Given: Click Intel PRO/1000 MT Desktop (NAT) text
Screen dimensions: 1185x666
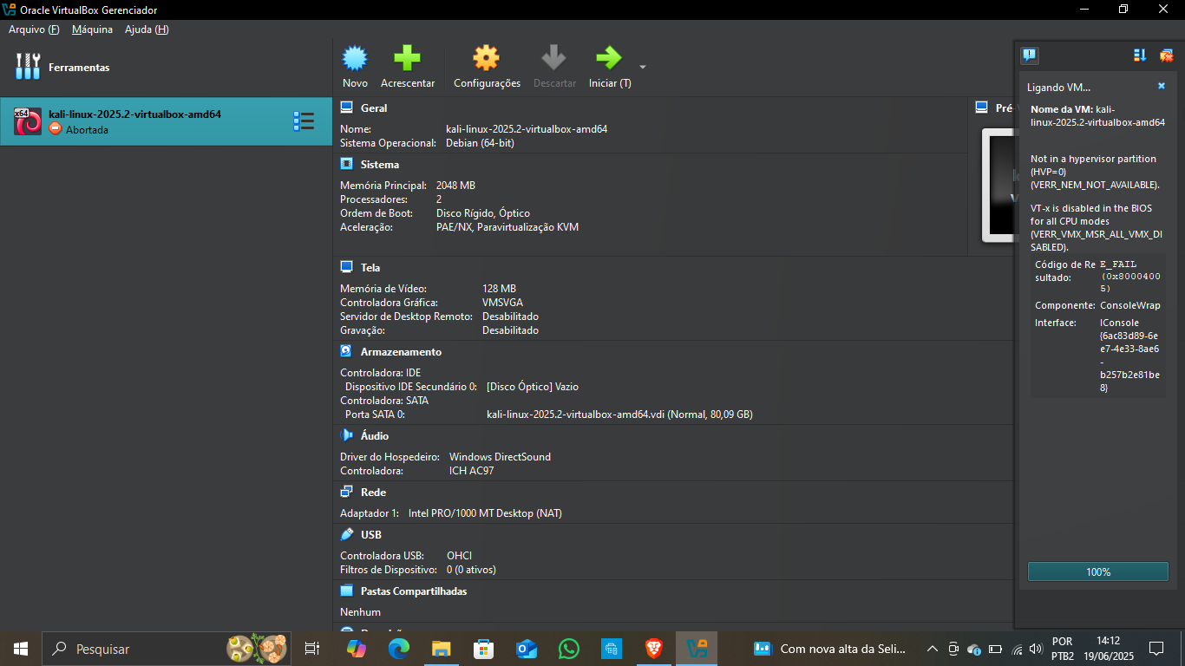Looking at the screenshot, I should click(x=485, y=513).
